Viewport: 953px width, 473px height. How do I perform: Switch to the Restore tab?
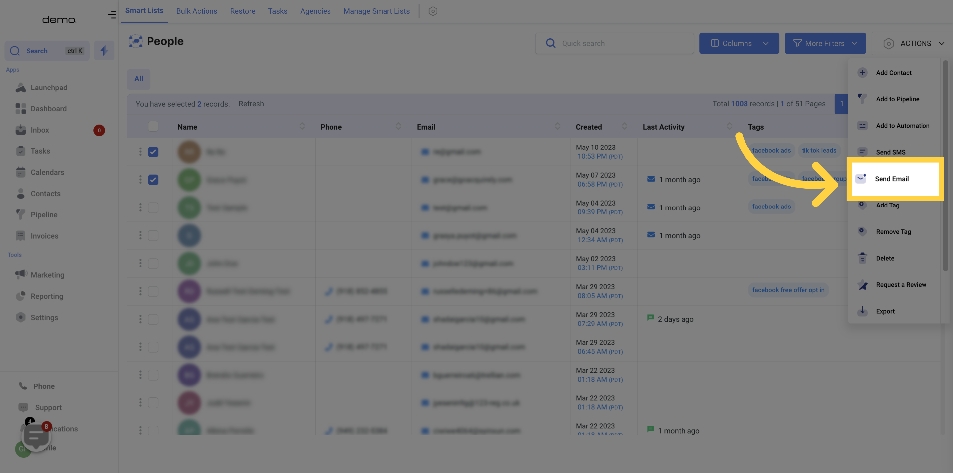click(242, 11)
